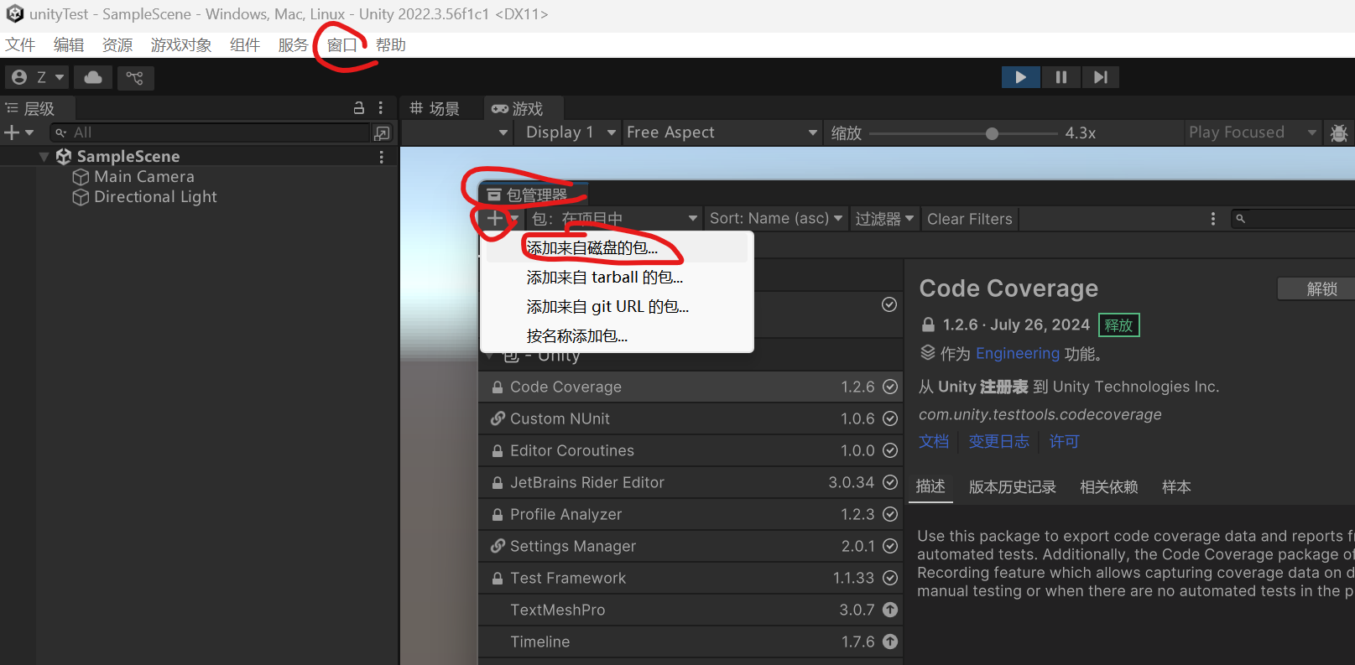The image size is (1355, 665).
Task: Select the Test Framework package
Action: (x=691, y=578)
